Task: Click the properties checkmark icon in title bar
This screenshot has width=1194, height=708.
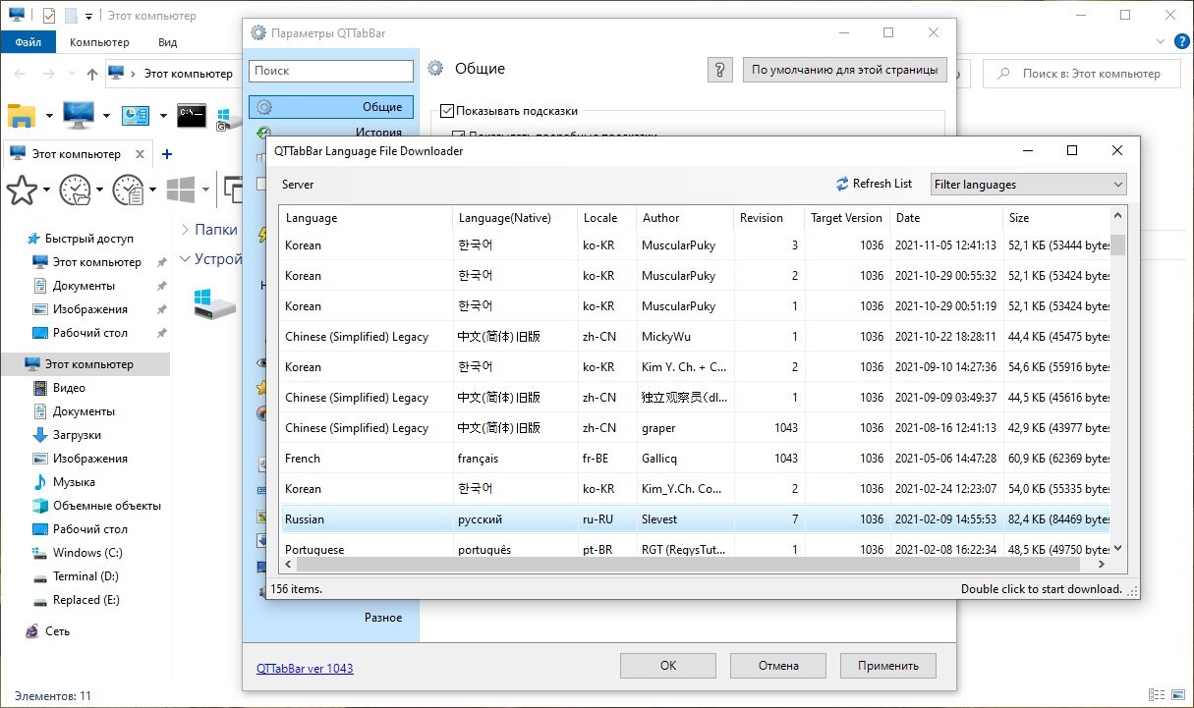Action: pyautogui.click(x=49, y=16)
